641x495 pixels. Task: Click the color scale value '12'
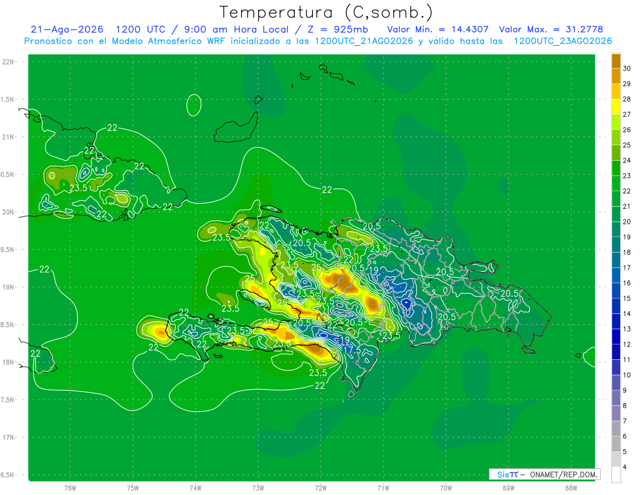(627, 344)
